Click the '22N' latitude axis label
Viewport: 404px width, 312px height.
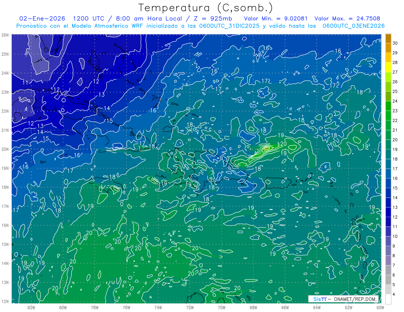pos(5,111)
